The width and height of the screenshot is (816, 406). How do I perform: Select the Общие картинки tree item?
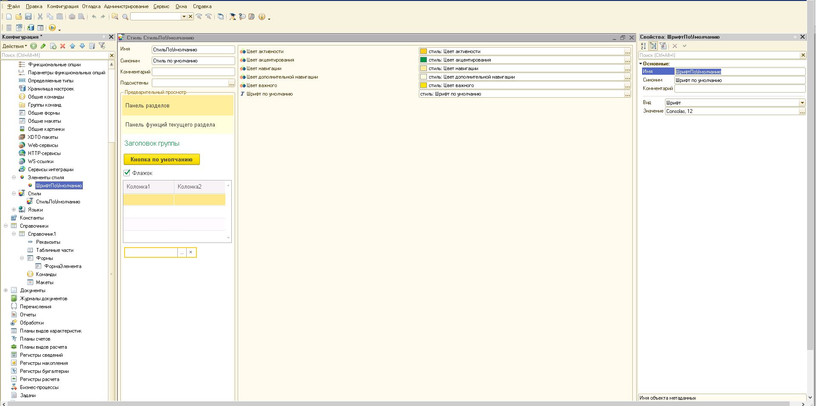click(x=46, y=129)
